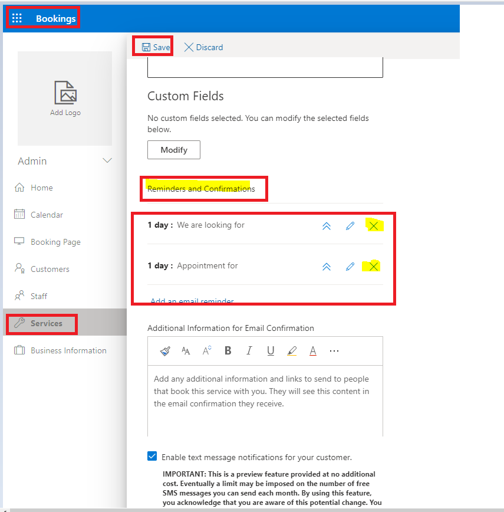This screenshot has width=504, height=512.
Task: Click the Bookings title in header
Action: 56,19
